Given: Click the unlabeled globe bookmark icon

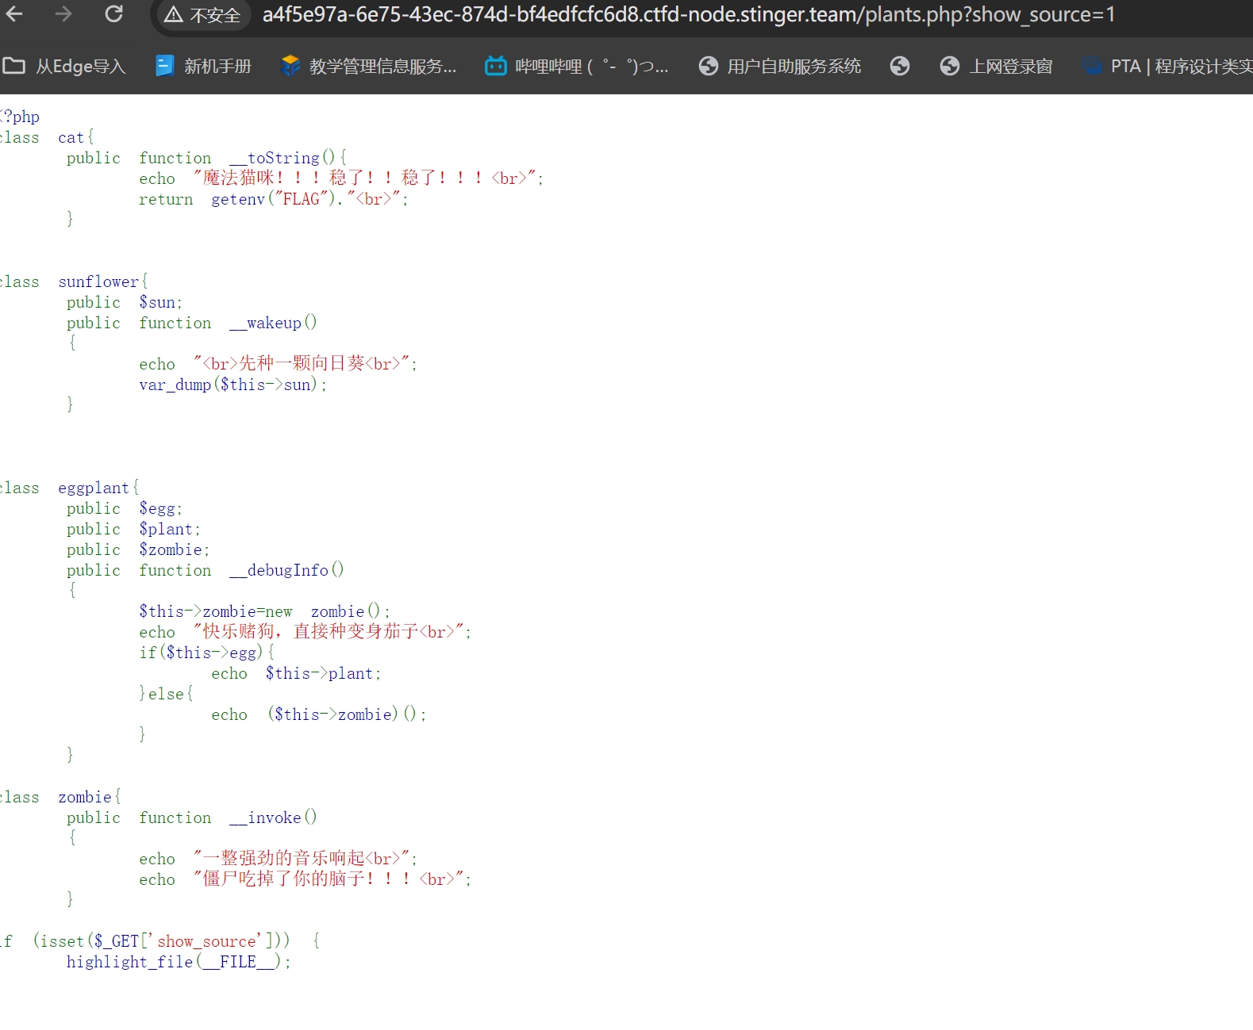Looking at the screenshot, I should tap(899, 67).
